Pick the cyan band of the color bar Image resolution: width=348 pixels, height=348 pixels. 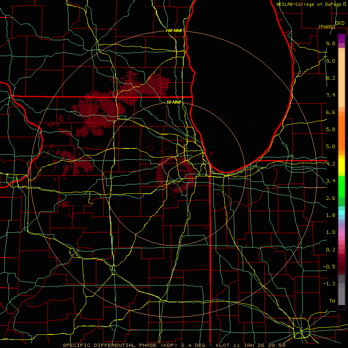click(x=341, y=213)
